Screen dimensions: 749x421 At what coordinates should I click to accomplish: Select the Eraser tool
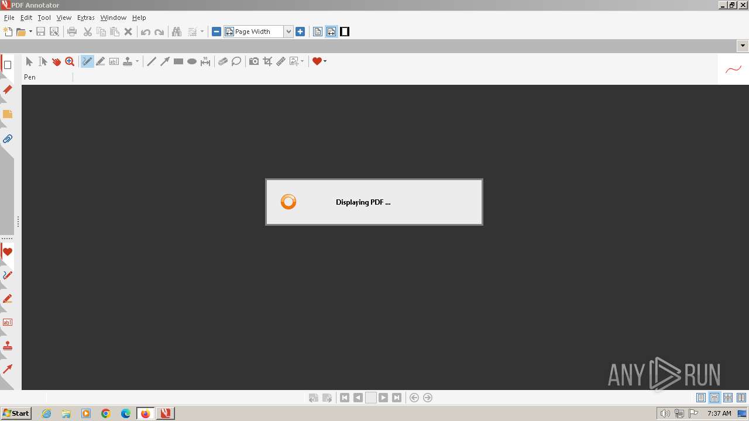pyautogui.click(x=223, y=61)
